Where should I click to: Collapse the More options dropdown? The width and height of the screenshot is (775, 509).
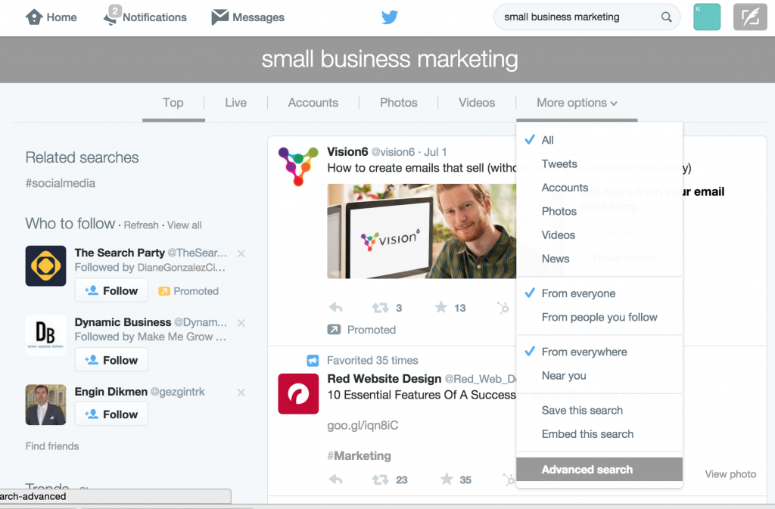click(577, 103)
